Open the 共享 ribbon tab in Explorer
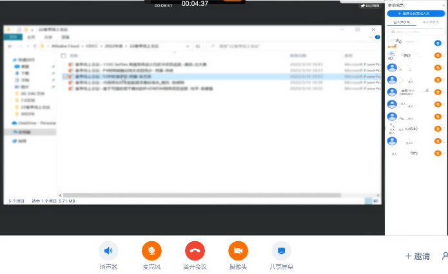This screenshot has width=448, height=274. click(48, 37)
